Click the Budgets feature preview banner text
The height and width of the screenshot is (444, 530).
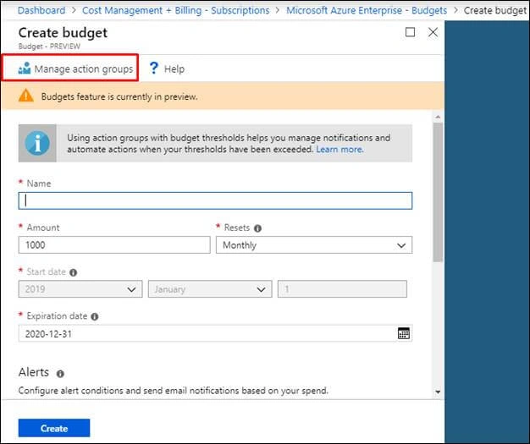119,97
